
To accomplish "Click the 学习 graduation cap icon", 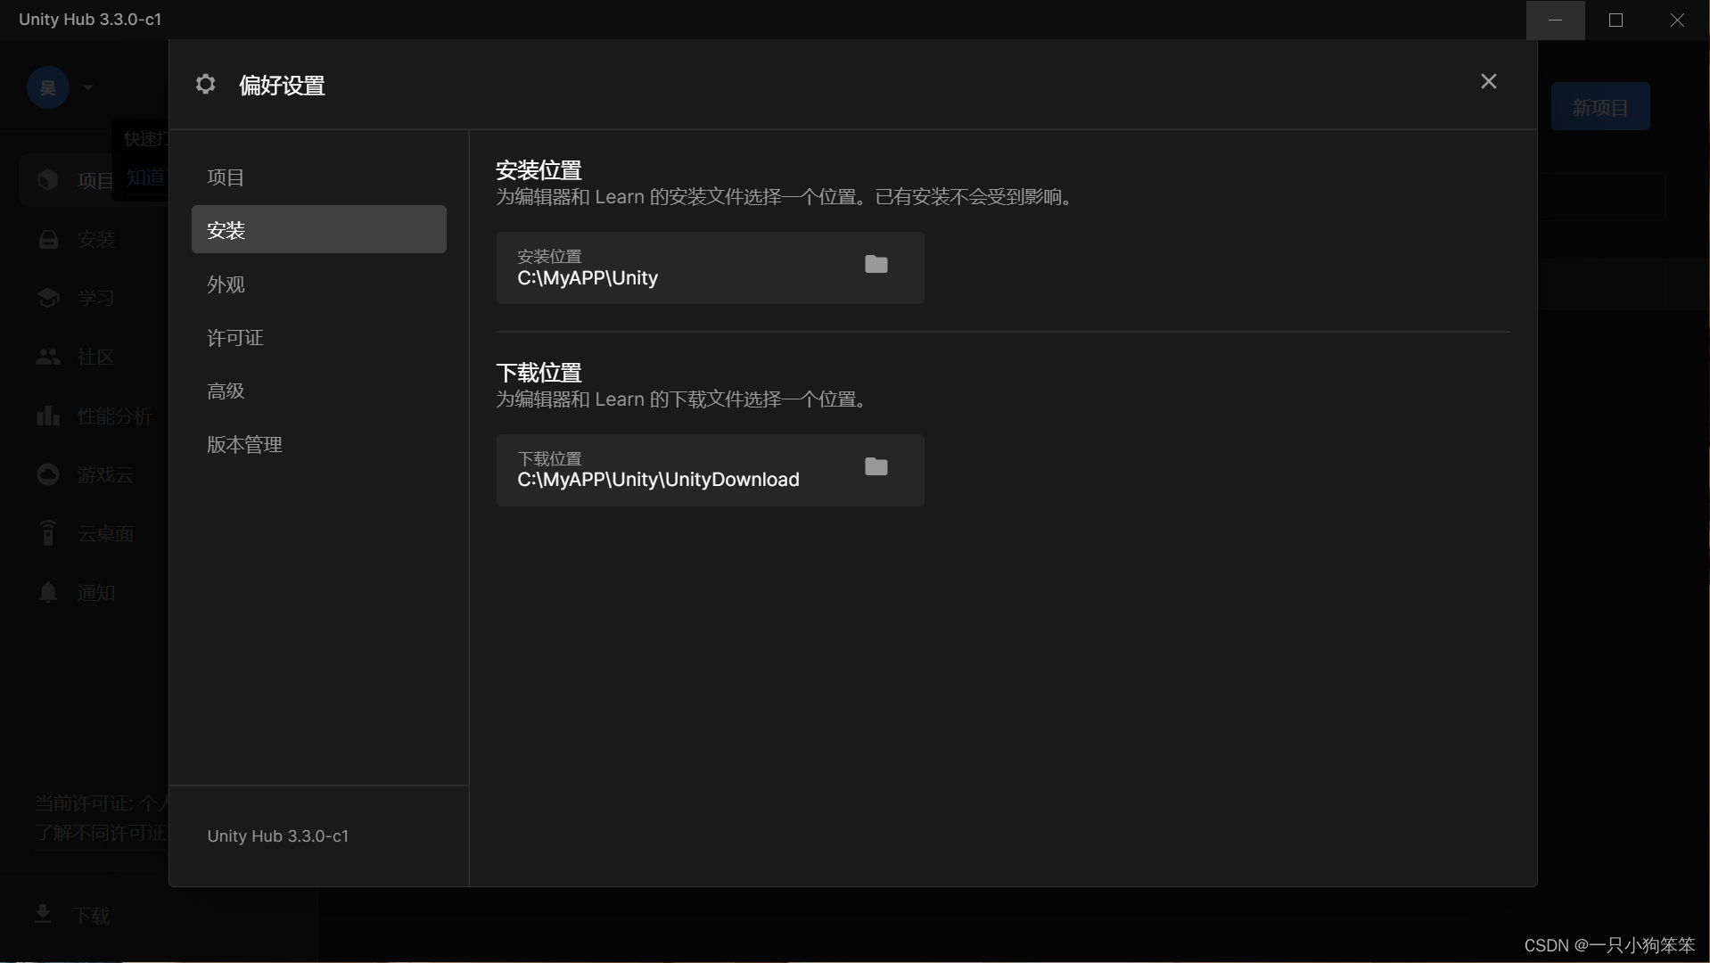I will click(x=48, y=298).
